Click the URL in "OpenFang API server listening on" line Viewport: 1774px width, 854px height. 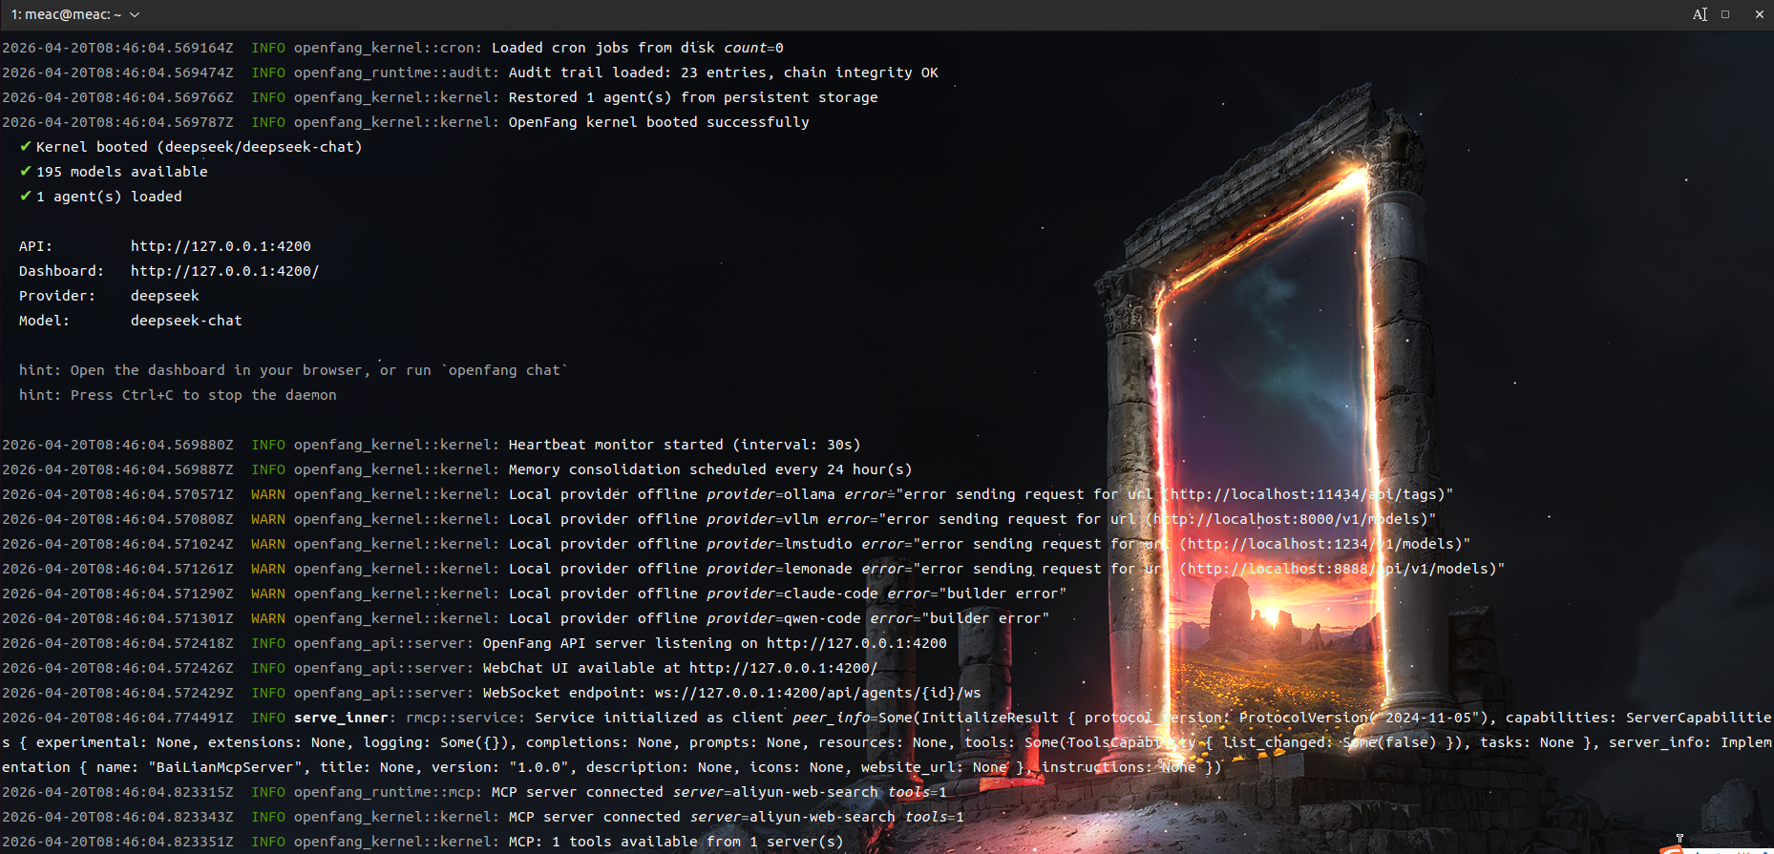click(x=856, y=643)
